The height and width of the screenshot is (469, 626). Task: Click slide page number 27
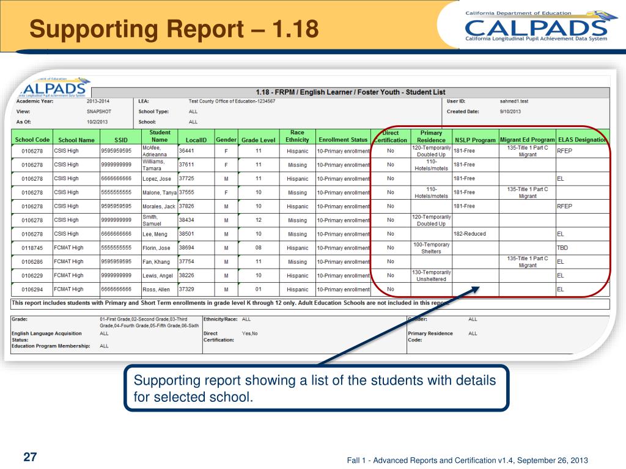click(x=31, y=457)
